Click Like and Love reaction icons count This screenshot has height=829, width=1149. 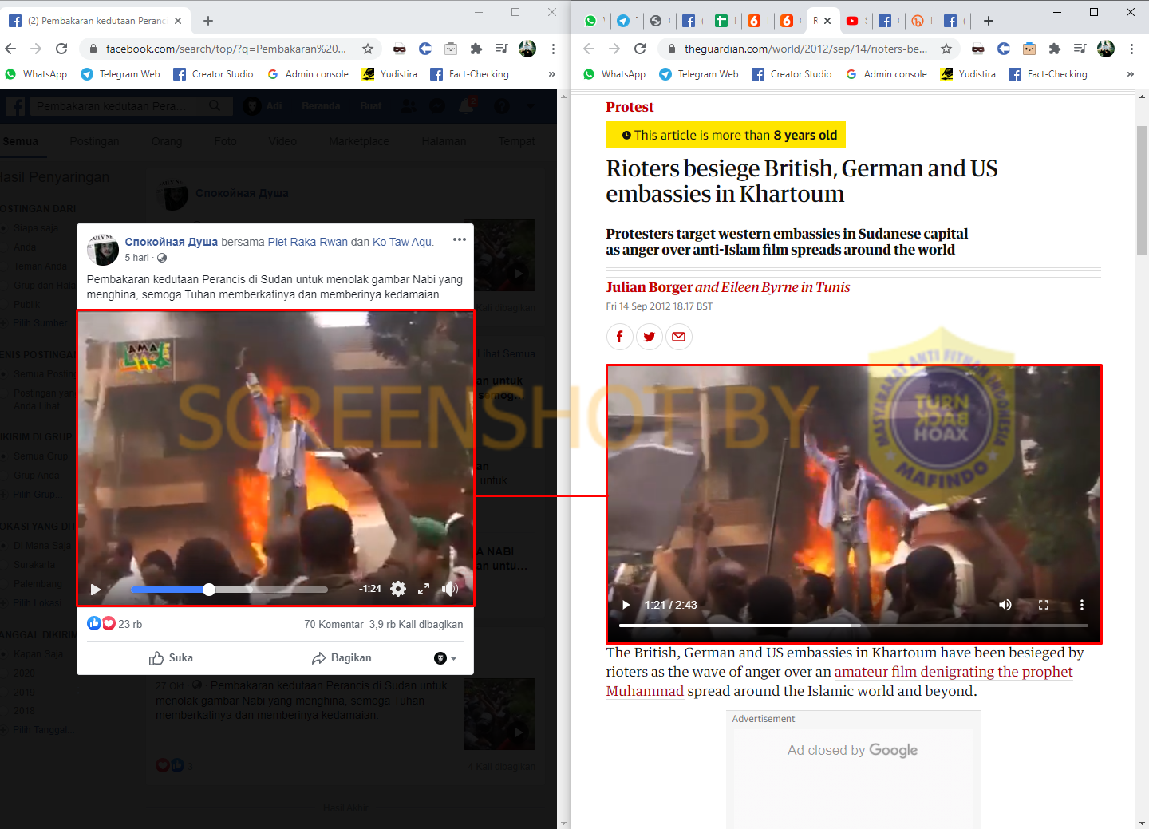[101, 623]
